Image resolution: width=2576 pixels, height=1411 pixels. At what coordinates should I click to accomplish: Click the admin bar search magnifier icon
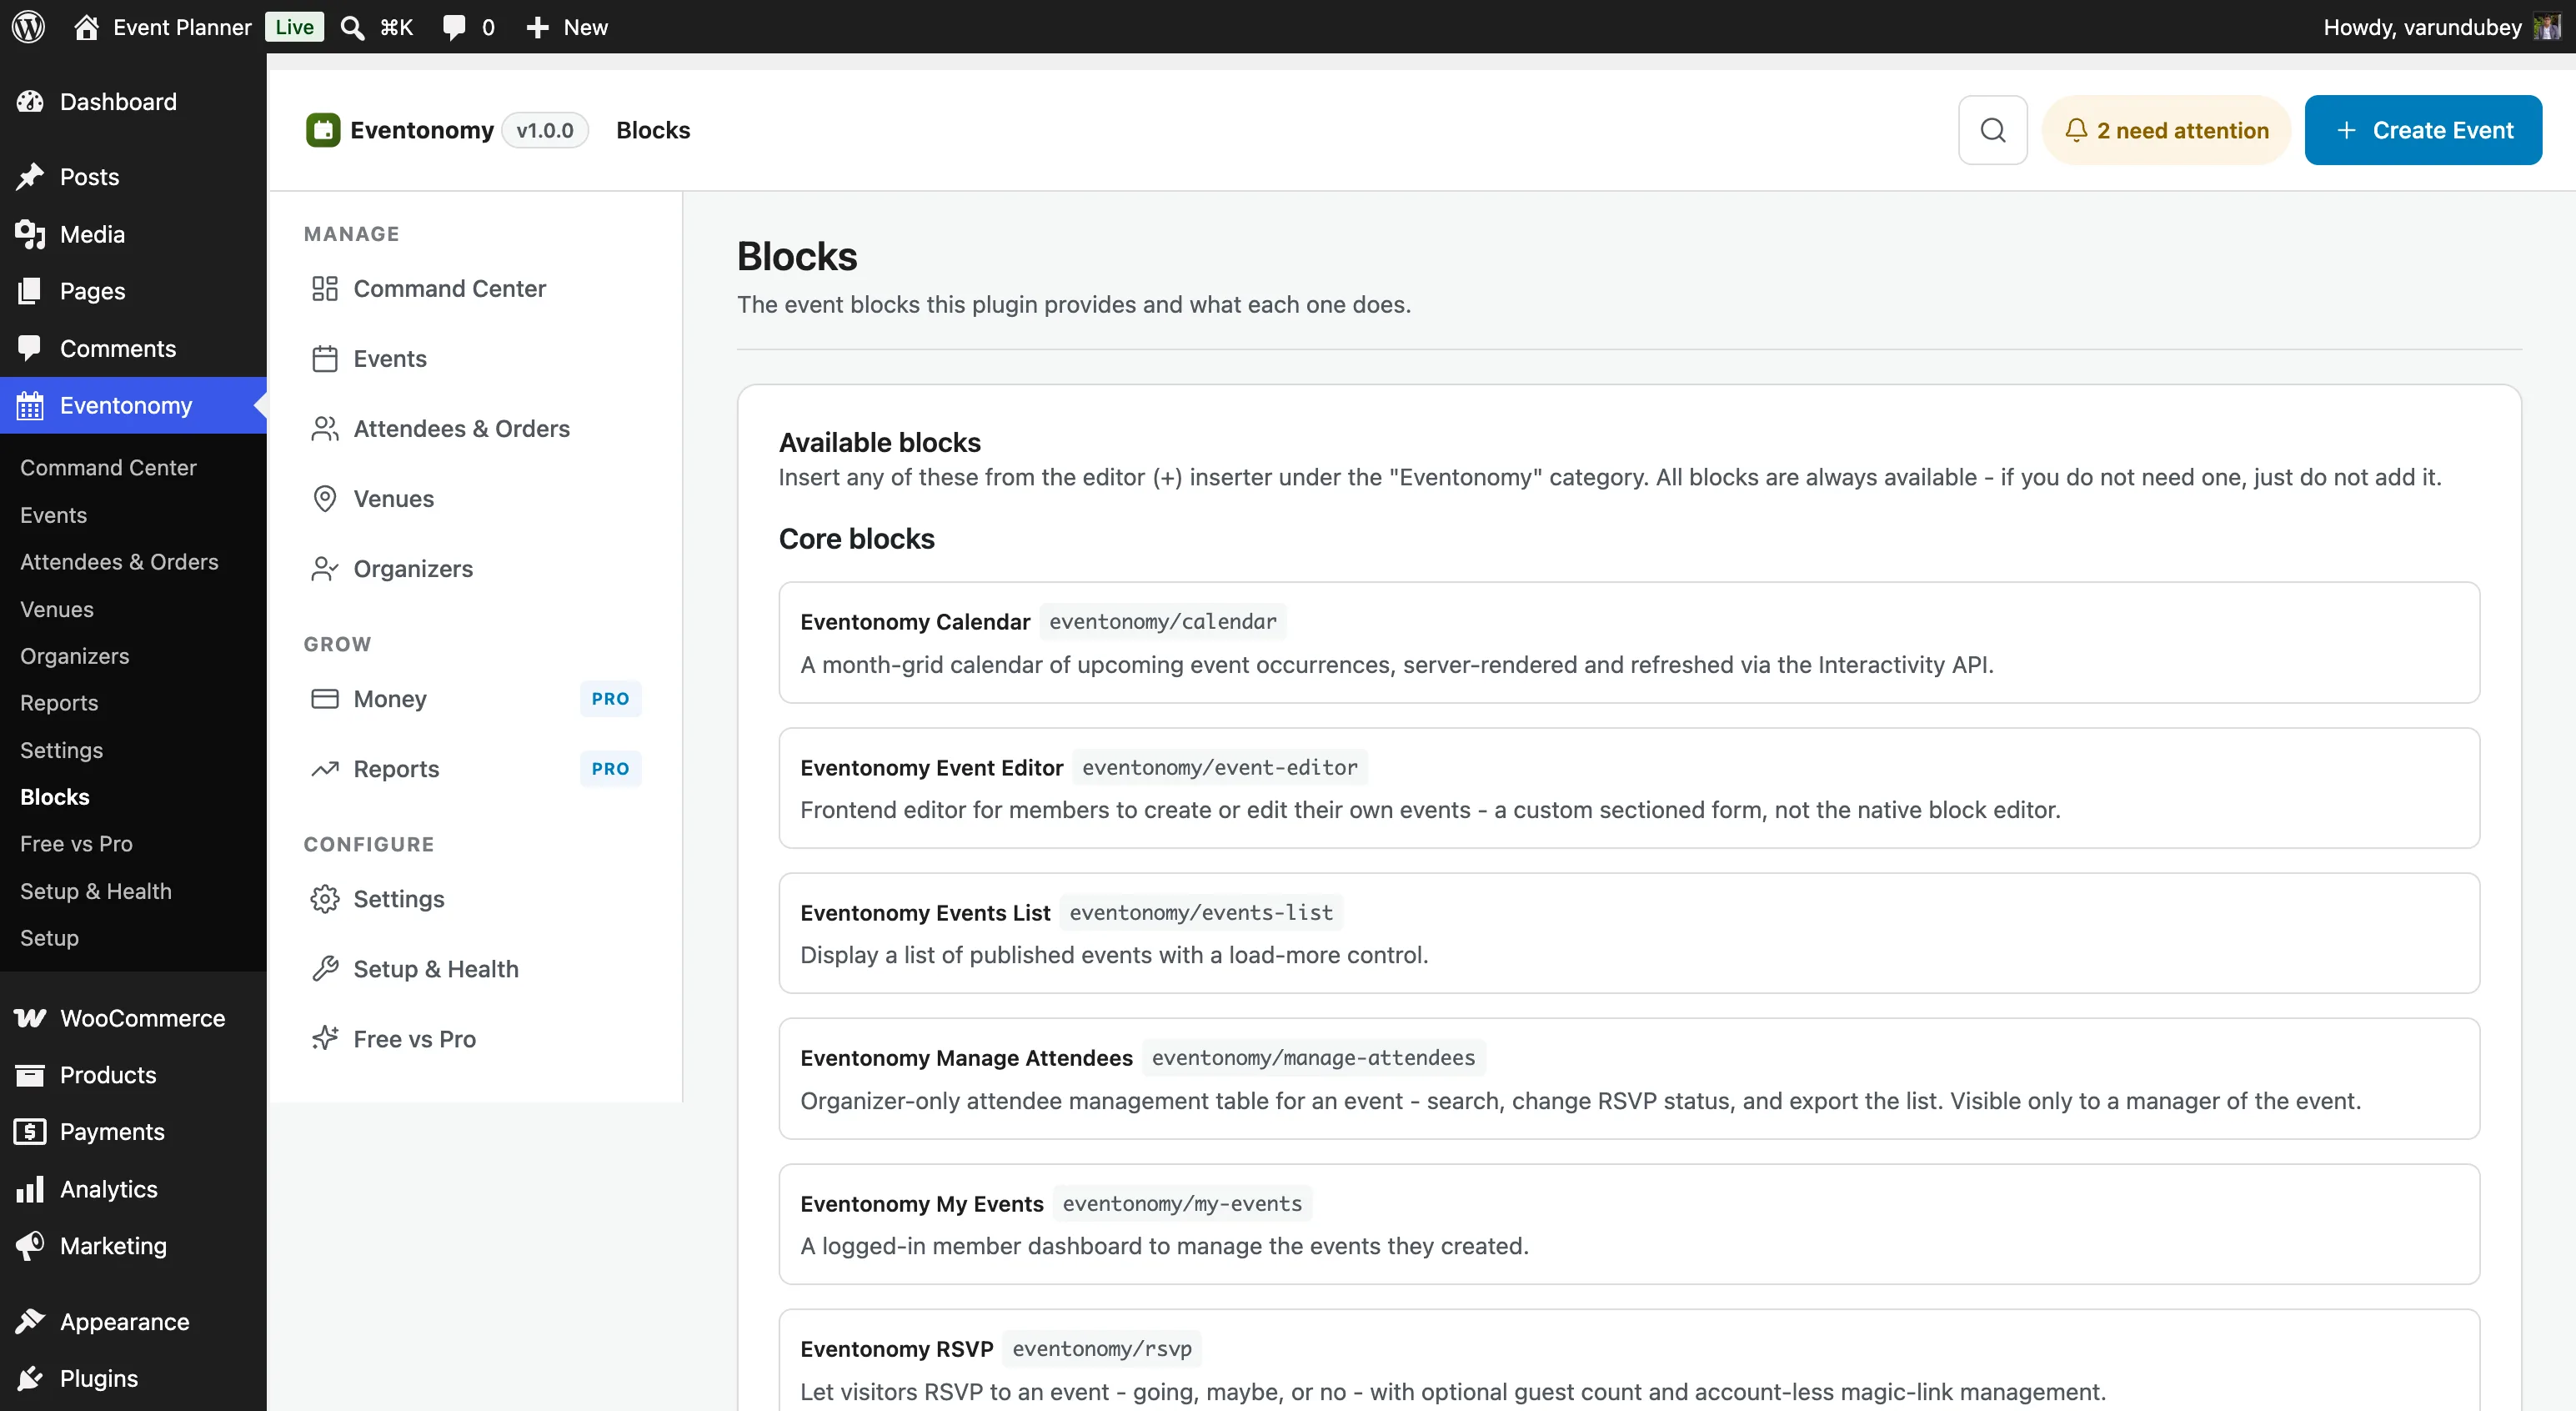[x=352, y=27]
